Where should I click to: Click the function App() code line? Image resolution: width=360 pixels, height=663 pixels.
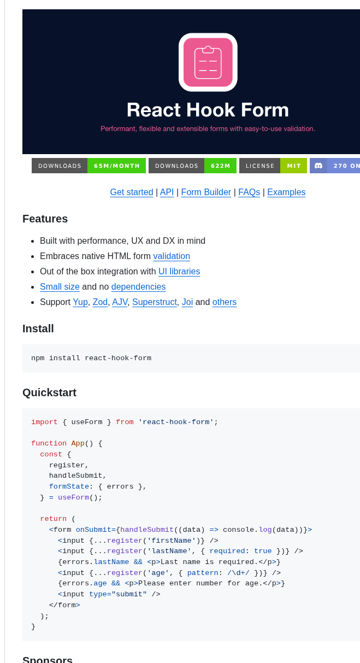[67, 443]
